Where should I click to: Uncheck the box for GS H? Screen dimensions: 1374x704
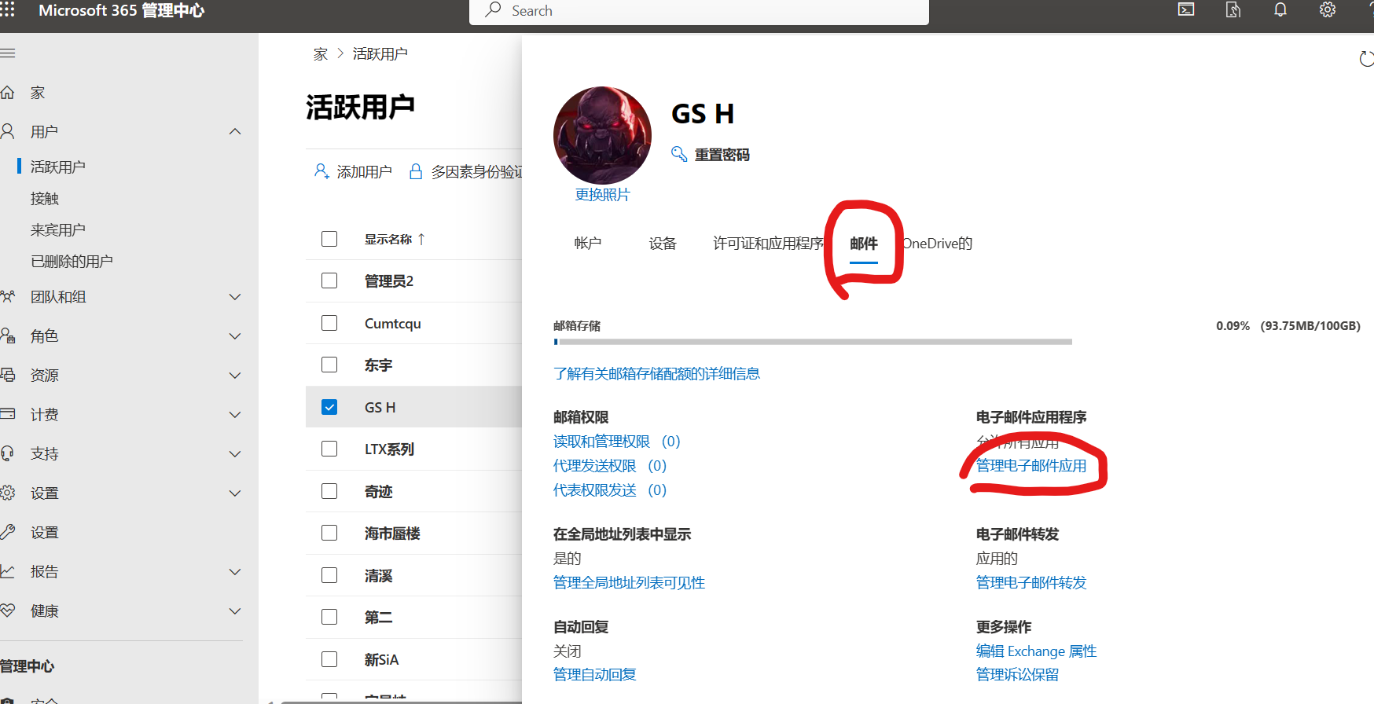[329, 407]
